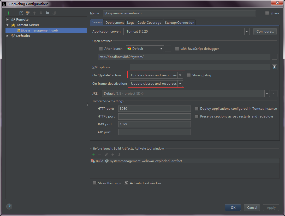Viewport: 285px width, 216px height.
Task: Click the Cancel button
Action: (x=252, y=207)
